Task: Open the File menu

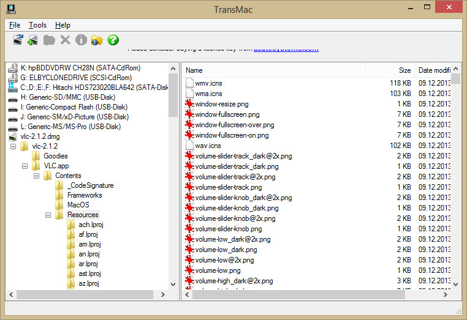Action: (15, 25)
